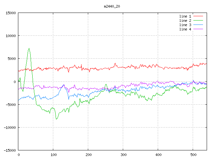Click the 10000 y-axis tick label
213x159 pixels.
(10, 36)
